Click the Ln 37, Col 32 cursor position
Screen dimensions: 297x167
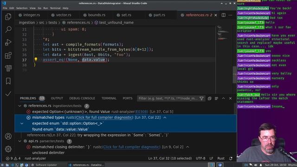click(170, 158)
